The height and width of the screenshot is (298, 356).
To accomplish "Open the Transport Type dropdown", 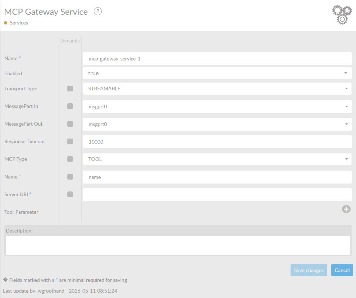I will pos(217,89).
